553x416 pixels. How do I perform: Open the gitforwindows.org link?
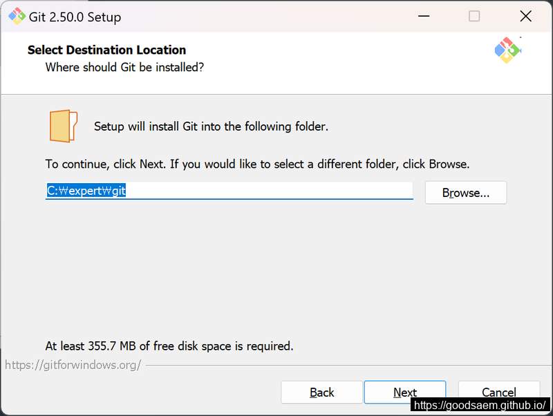[73, 365]
